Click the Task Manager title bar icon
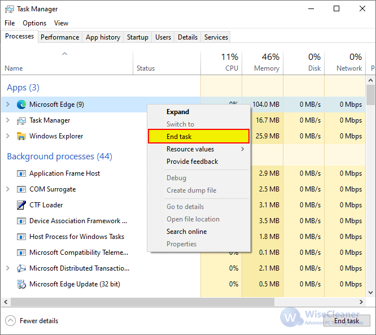This screenshot has width=376, height=335. (10, 9)
